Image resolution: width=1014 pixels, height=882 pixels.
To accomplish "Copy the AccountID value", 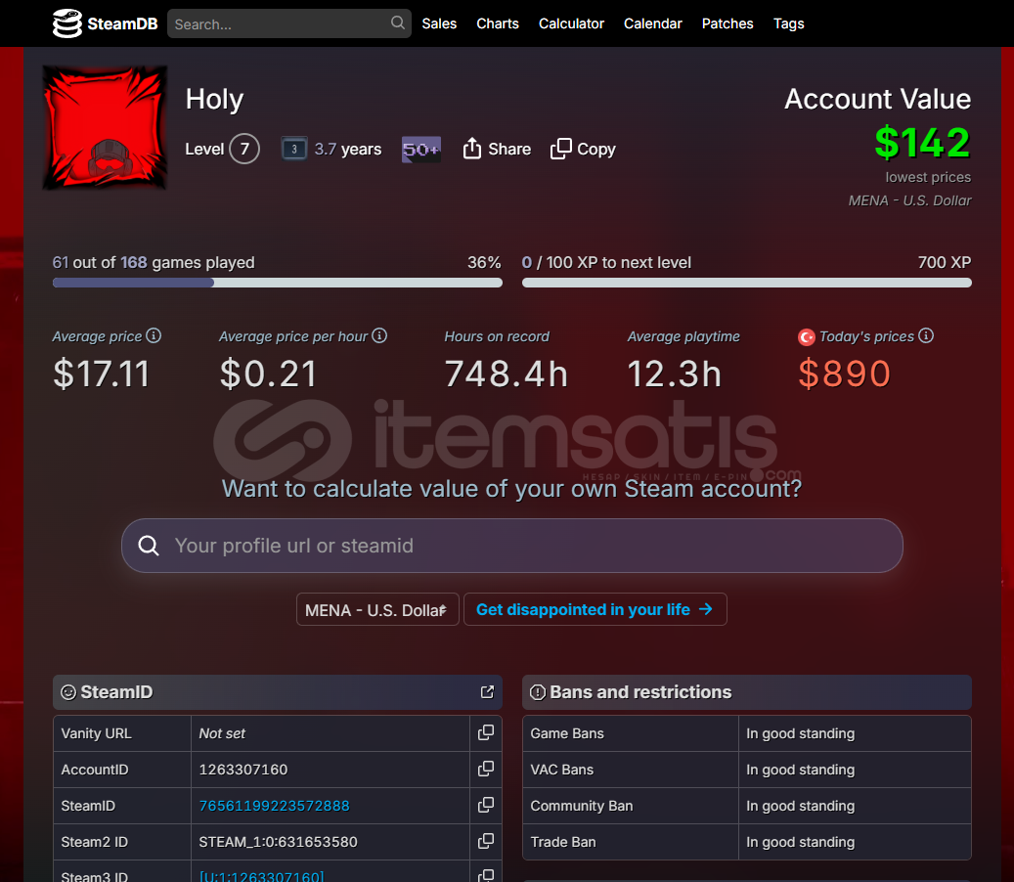I will pyautogui.click(x=486, y=769).
